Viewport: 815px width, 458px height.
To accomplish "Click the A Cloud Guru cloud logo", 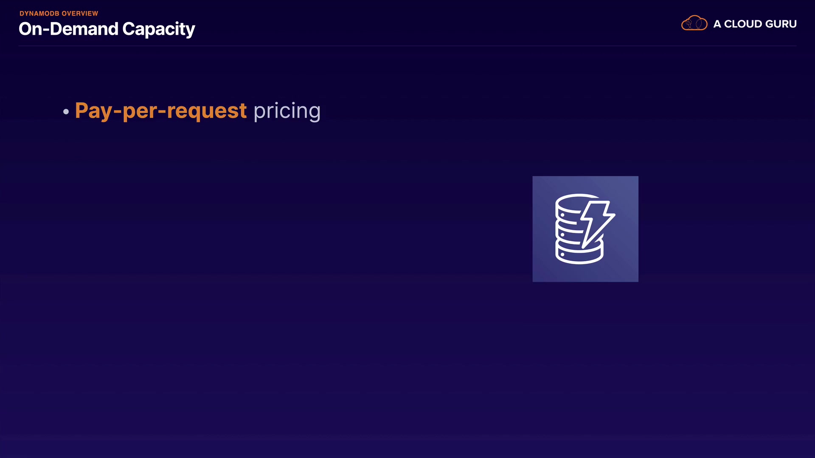I will [x=694, y=23].
